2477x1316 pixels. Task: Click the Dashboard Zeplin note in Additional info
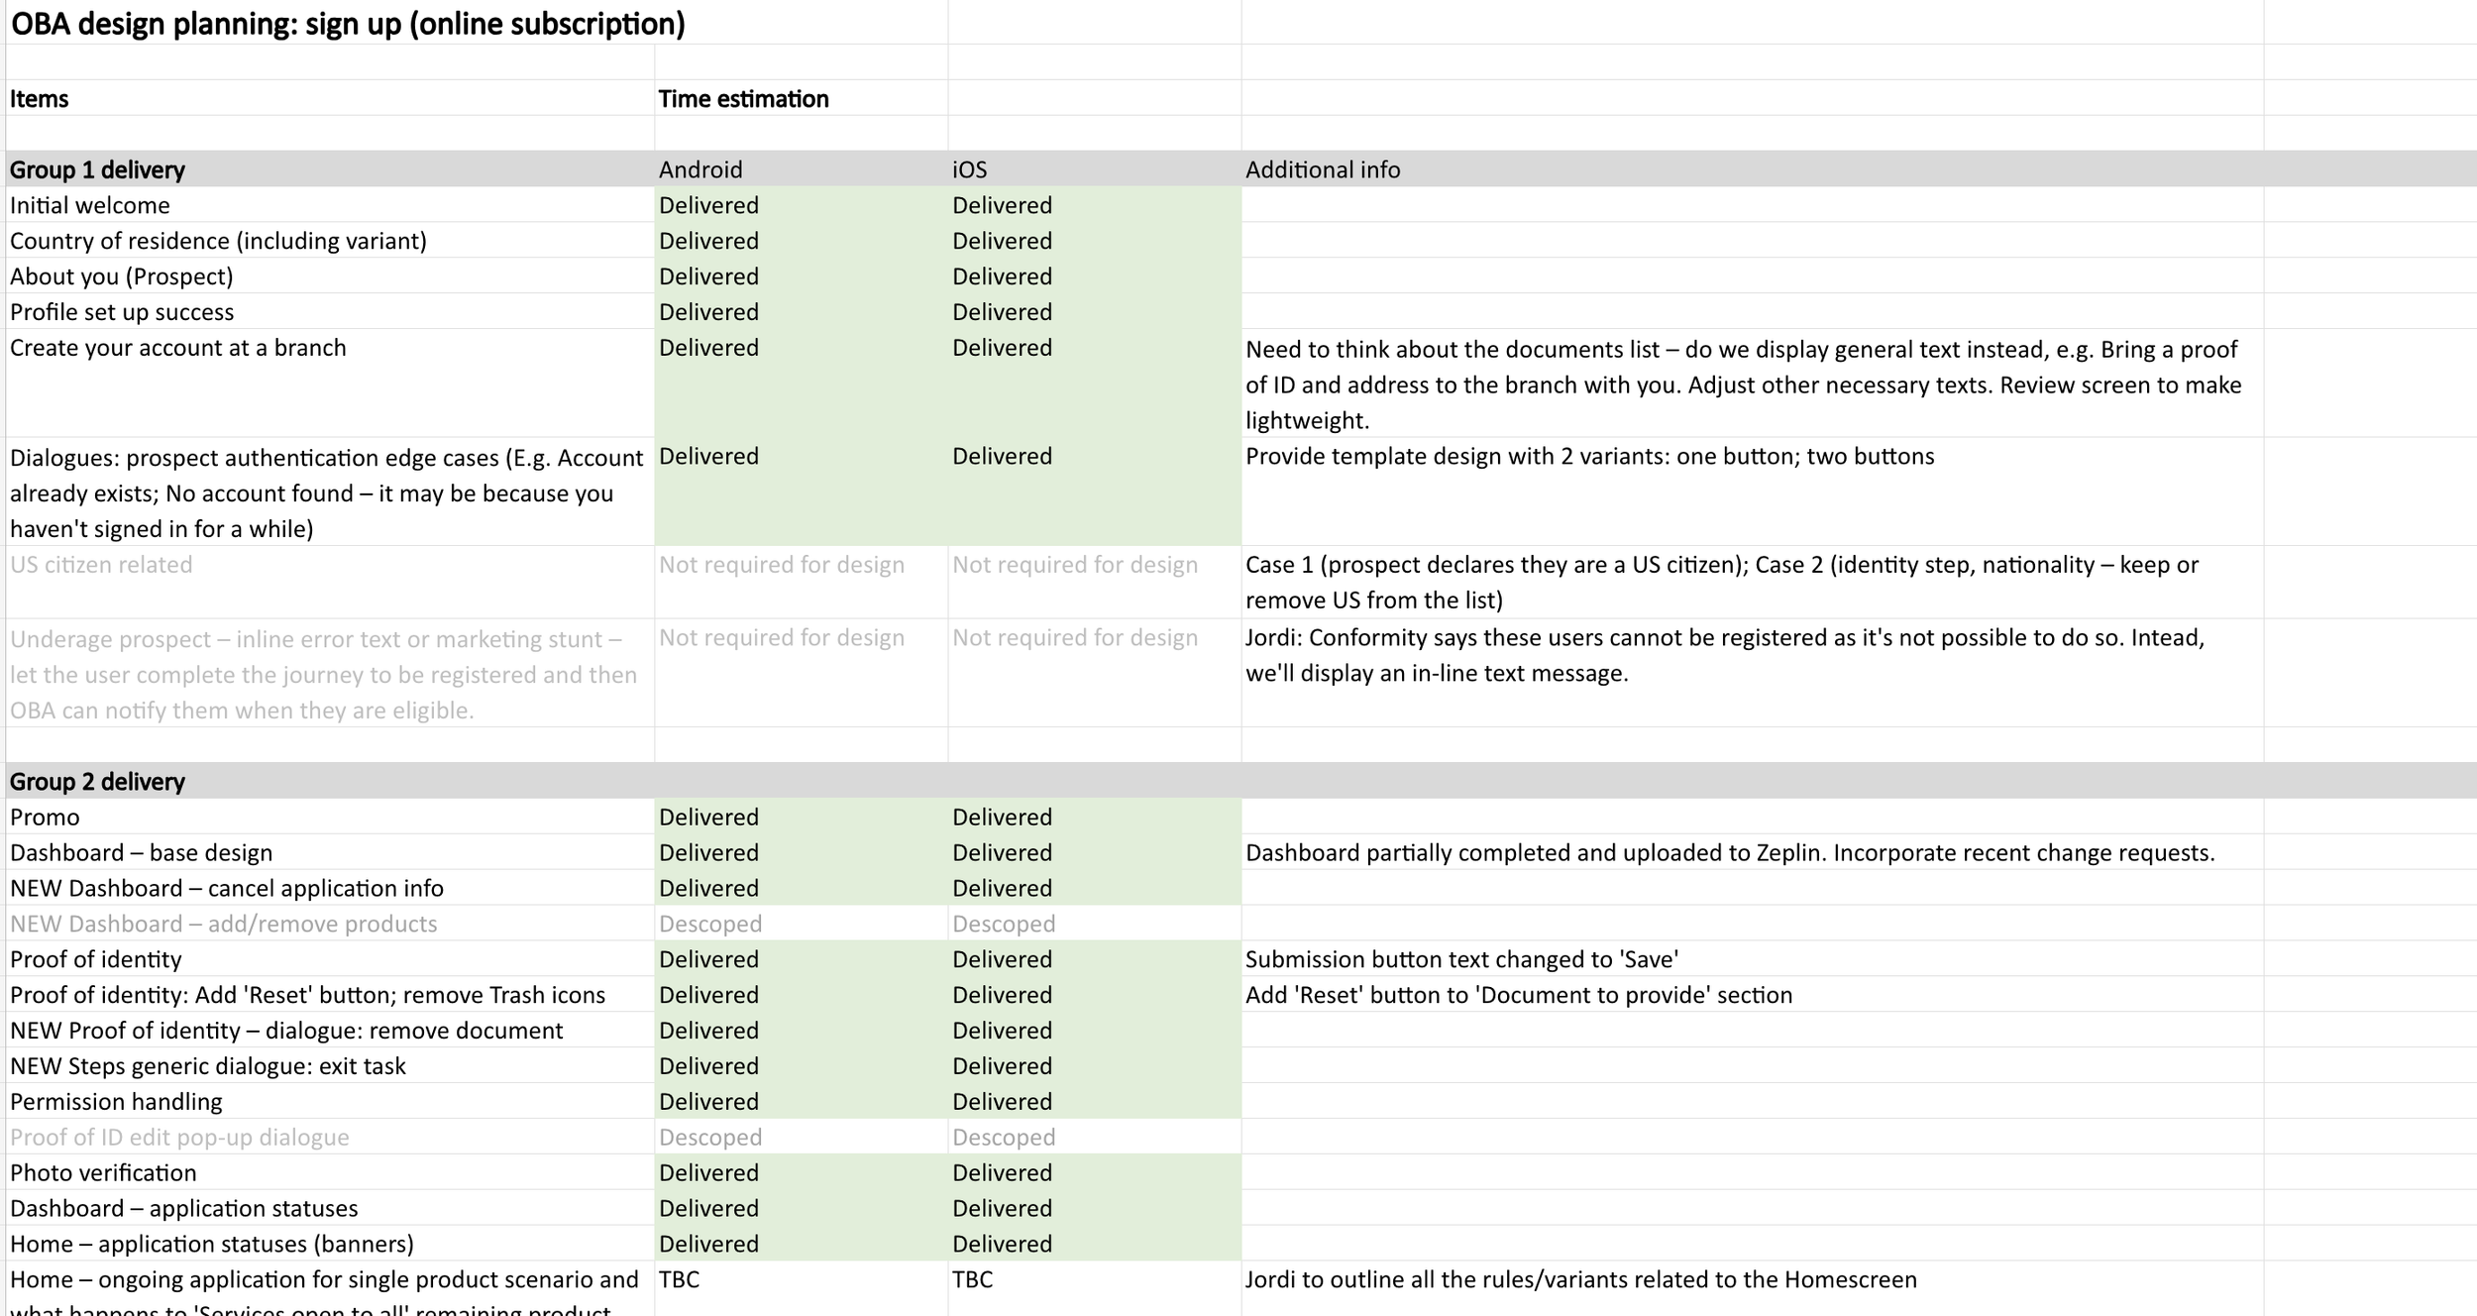[1729, 853]
